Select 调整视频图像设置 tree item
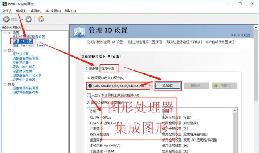259x153 pixels. pos(25,93)
